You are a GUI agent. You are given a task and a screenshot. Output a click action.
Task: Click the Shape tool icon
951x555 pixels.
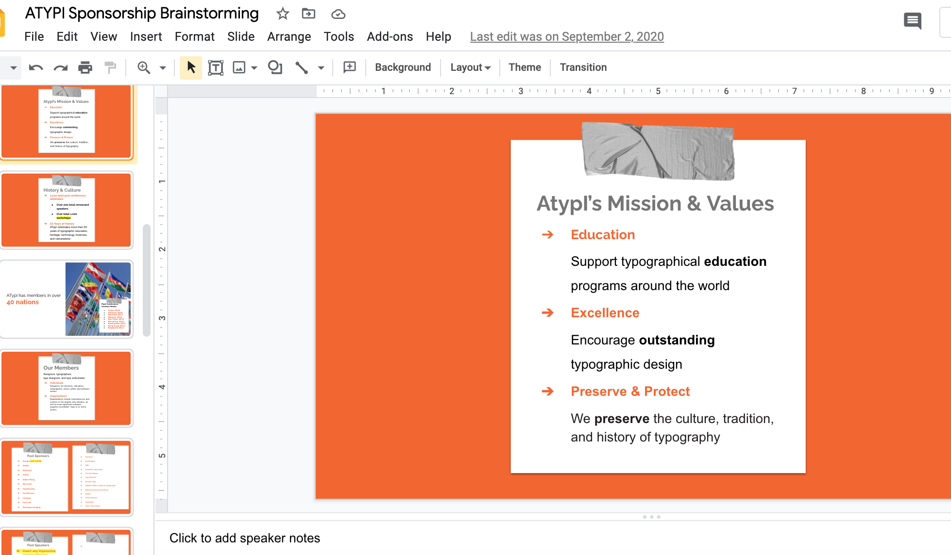275,67
